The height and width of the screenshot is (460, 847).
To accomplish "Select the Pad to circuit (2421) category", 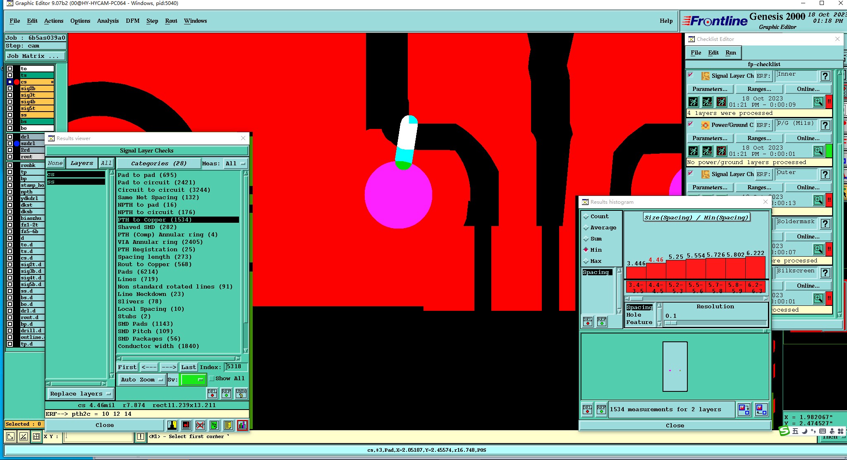I will pyautogui.click(x=156, y=182).
